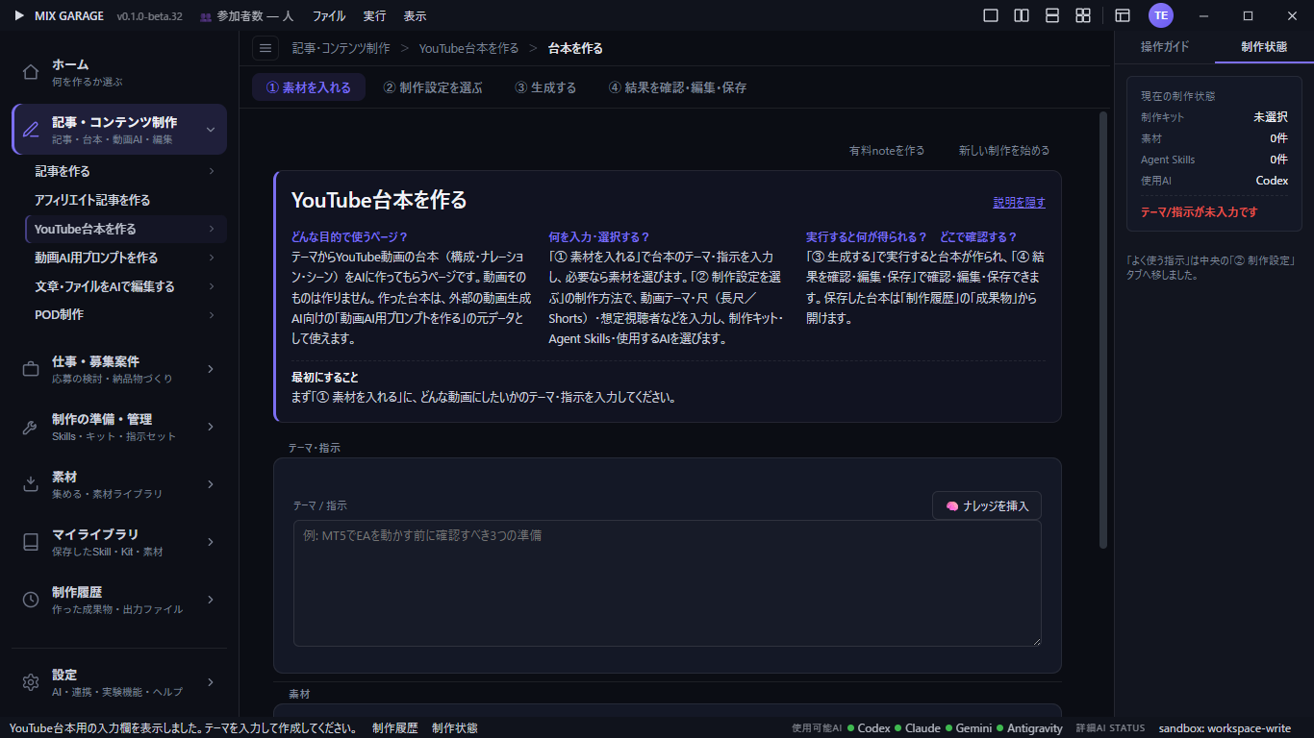Open the TE user avatar
The height and width of the screenshot is (738, 1314).
click(x=1161, y=15)
